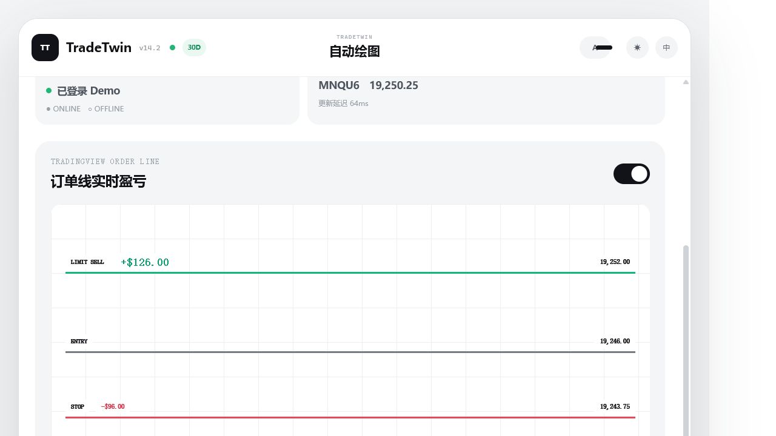
Task: Click the STOP label
Action: (78, 407)
